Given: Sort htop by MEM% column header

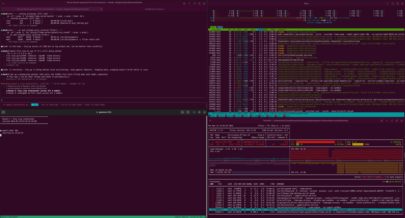Looking at the screenshot, I should coord(265,29).
